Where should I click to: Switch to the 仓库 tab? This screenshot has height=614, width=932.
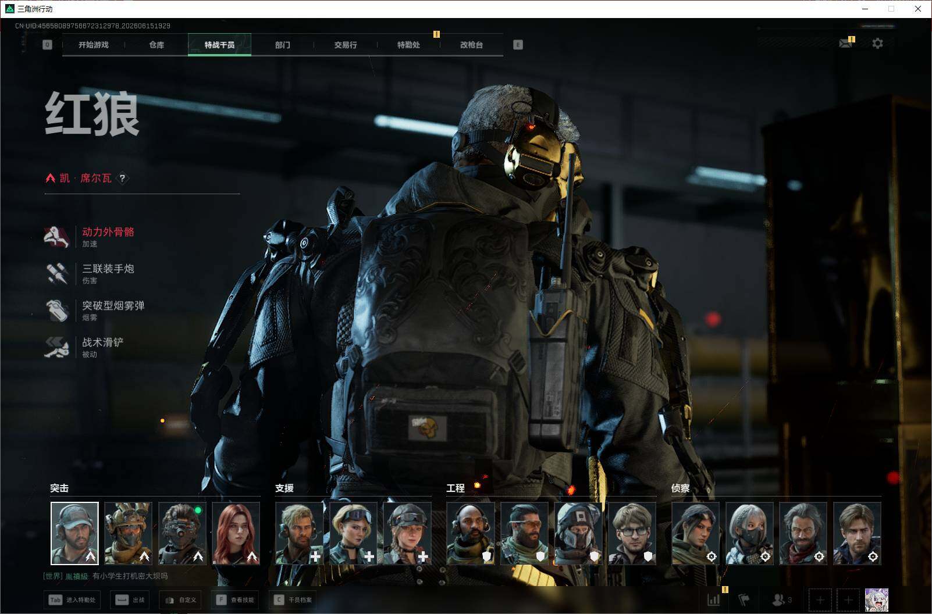click(156, 45)
